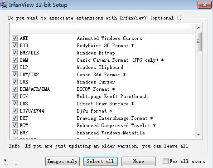Select Multipage Zsoft Paintbrush description
Screen dimensions: 213x168
[x=112, y=96]
